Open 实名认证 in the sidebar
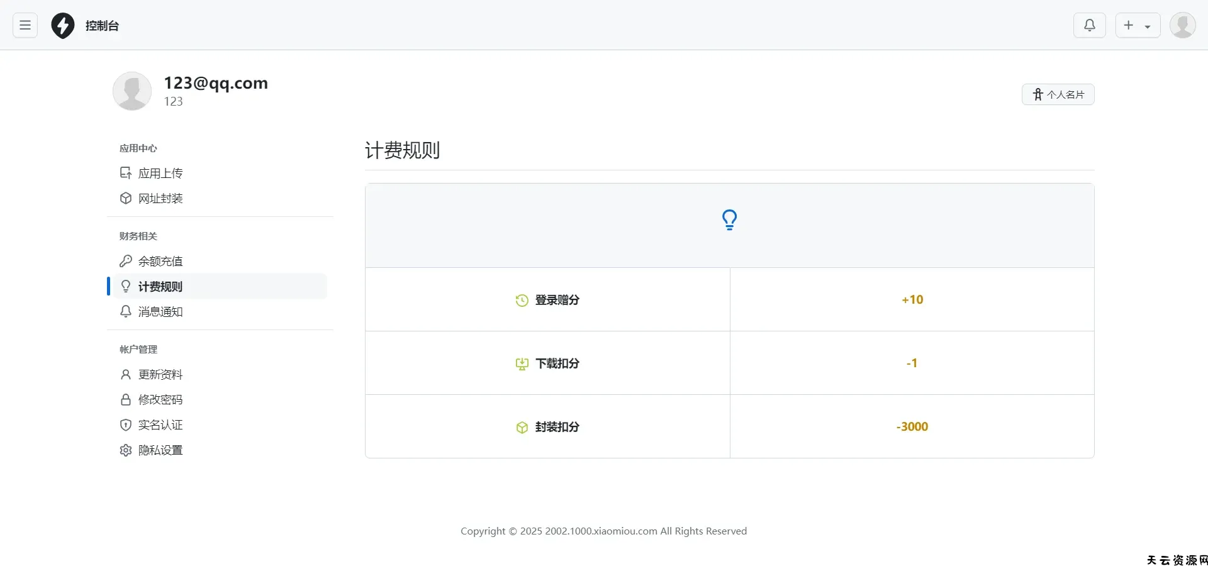 160,424
